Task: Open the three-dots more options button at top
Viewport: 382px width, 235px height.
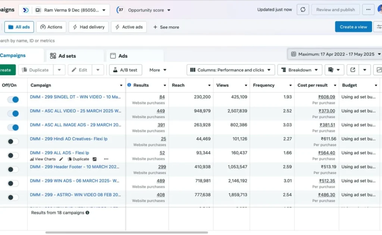Action: [368, 10]
